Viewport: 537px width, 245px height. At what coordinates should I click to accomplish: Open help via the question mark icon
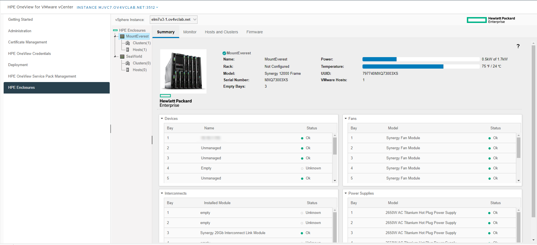pos(518,46)
